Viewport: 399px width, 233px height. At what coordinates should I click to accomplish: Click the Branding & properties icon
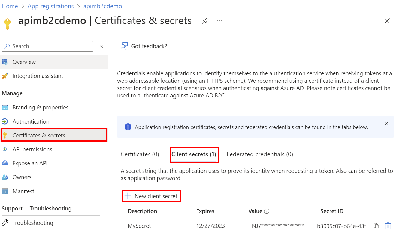pos(5,108)
